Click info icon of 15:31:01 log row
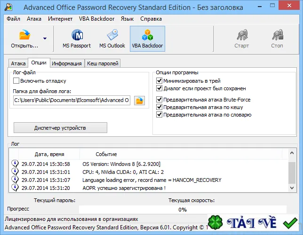303x235 pixels. pos(15,172)
